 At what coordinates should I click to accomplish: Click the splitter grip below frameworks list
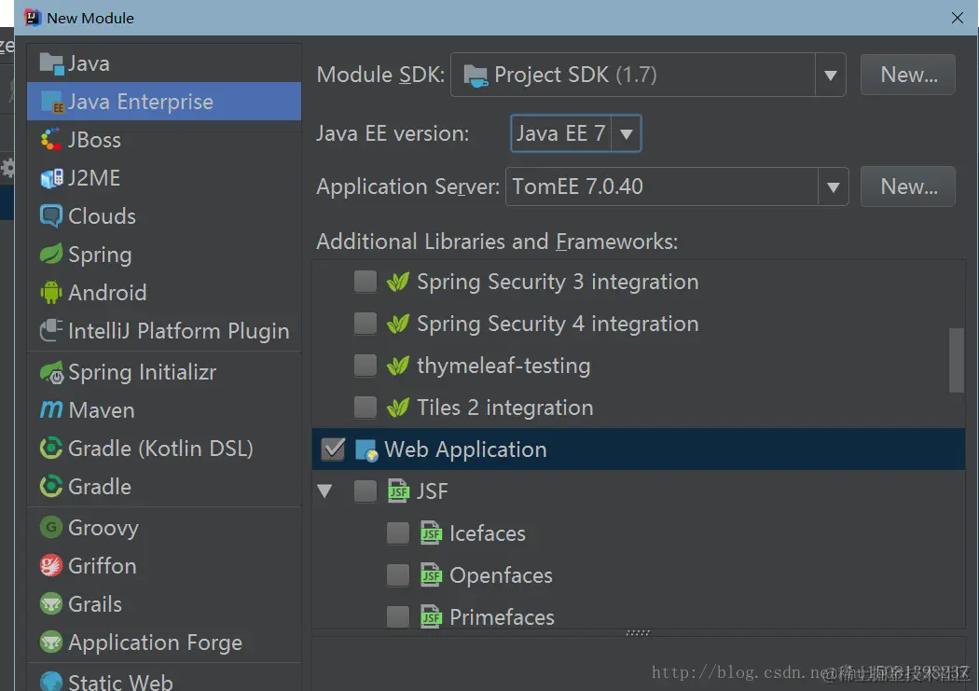coord(638,632)
